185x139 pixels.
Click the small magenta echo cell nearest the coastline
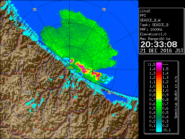[72, 61]
